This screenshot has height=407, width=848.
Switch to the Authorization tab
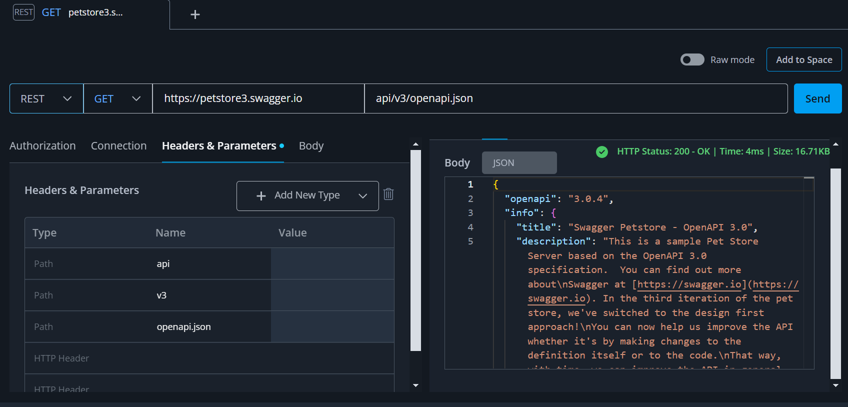(42, 145)
